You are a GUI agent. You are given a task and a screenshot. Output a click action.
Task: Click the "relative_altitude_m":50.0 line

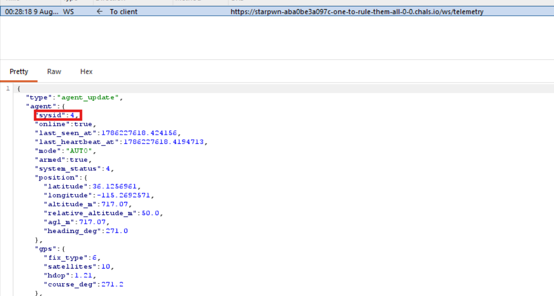pyautogui.click(x=103, y=213)
